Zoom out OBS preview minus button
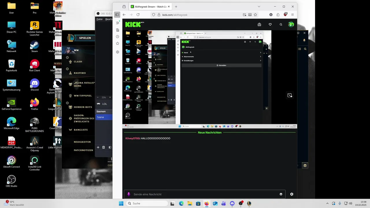Viewport: 370px width, 208px height. (98, 97)
